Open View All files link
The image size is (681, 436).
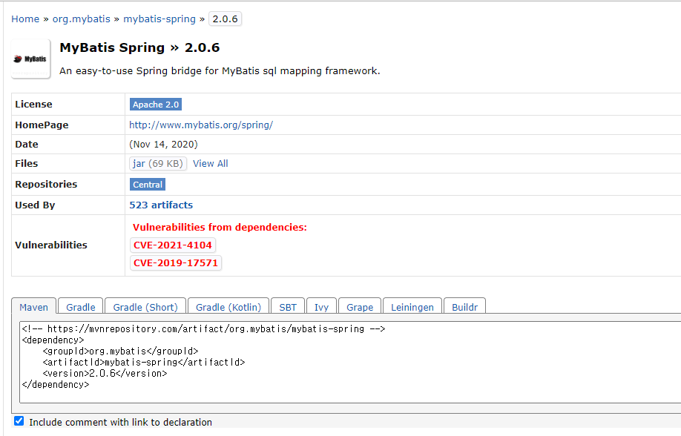[210, 164]
